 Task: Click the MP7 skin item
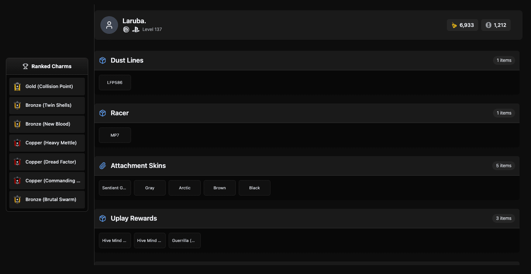click(115, 135)
